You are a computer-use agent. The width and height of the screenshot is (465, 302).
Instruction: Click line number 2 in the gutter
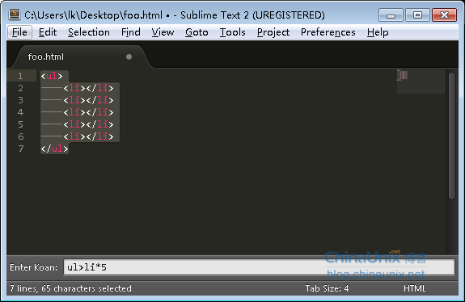click(x=20, y=88)
